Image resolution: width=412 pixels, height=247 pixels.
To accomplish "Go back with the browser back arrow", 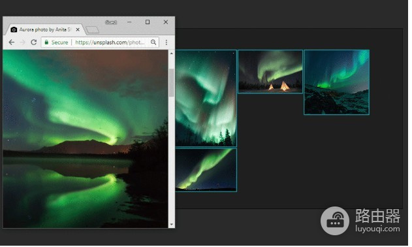I will click(12, 42).
